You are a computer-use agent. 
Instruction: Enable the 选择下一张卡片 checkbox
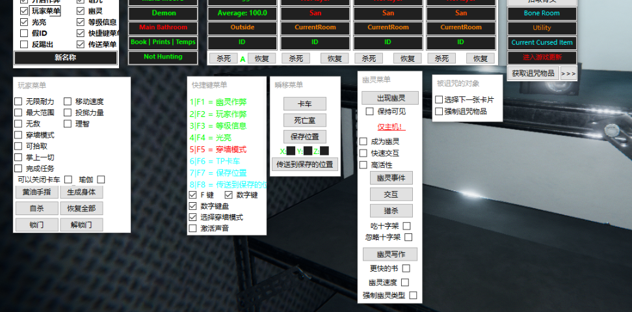click(x=439, y=99)
